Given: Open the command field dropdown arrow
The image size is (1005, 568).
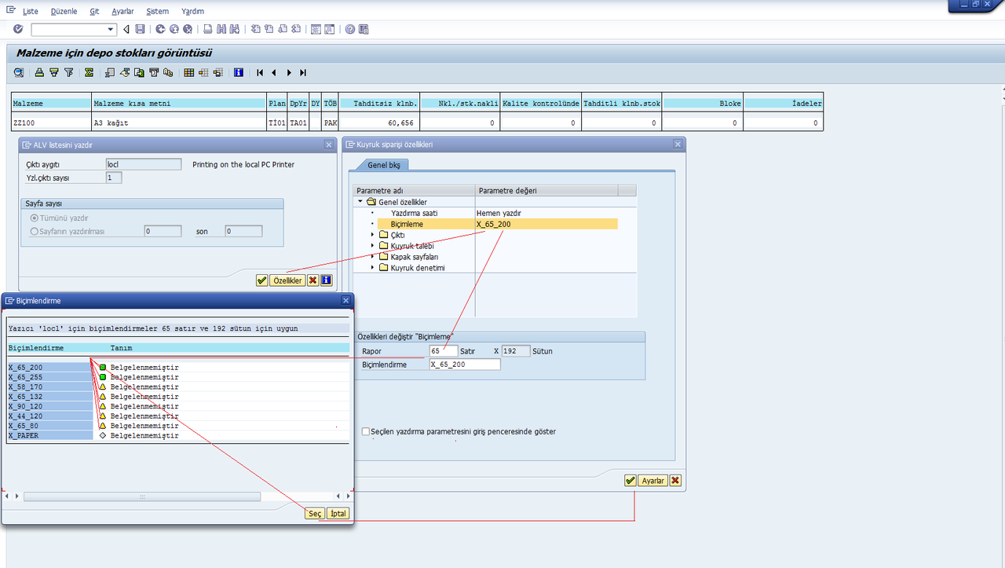Looking at the screenshot, I should tap(111, 29).
